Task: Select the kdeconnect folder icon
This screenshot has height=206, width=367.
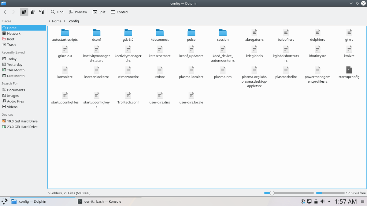Action: point(160,33)
